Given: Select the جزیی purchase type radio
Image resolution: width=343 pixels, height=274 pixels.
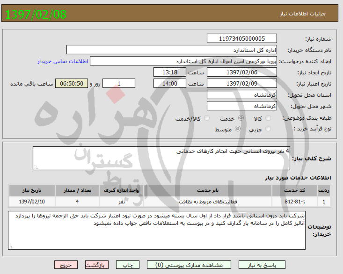Looking at the screenshot, I should point(268,129).
